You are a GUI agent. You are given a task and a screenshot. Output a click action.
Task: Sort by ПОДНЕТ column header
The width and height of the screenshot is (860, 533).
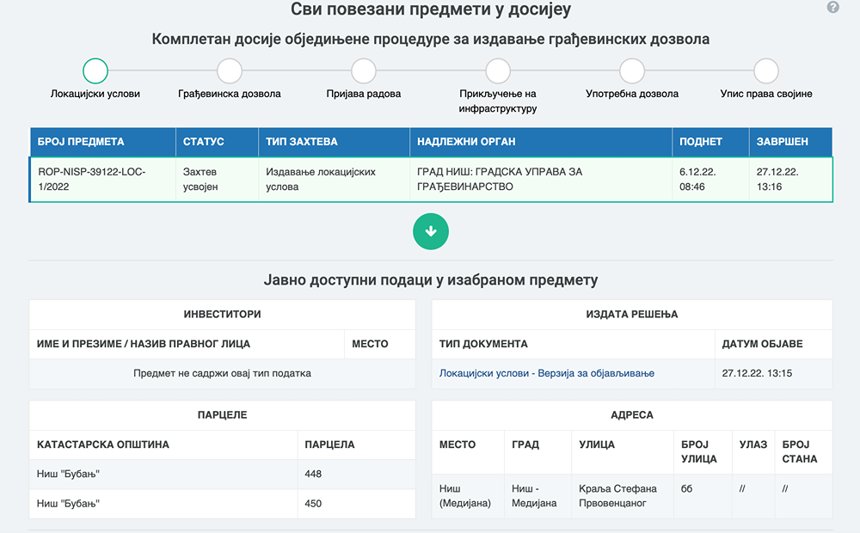(701, 142)
